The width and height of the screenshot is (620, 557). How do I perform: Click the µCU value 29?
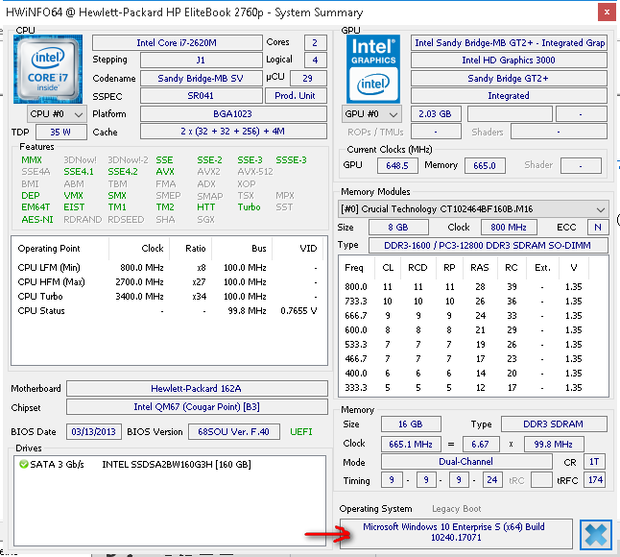[308, 79]
